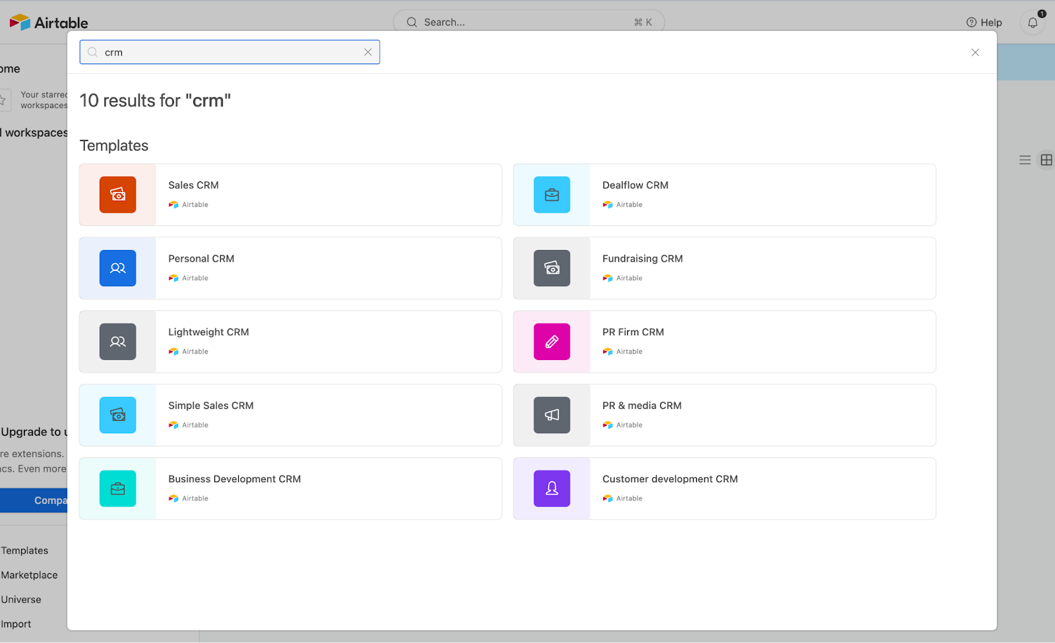Click the Fundraising CRM gray money icon
Viewport: 1055px width, 643px height.
[x=552, y=268]
